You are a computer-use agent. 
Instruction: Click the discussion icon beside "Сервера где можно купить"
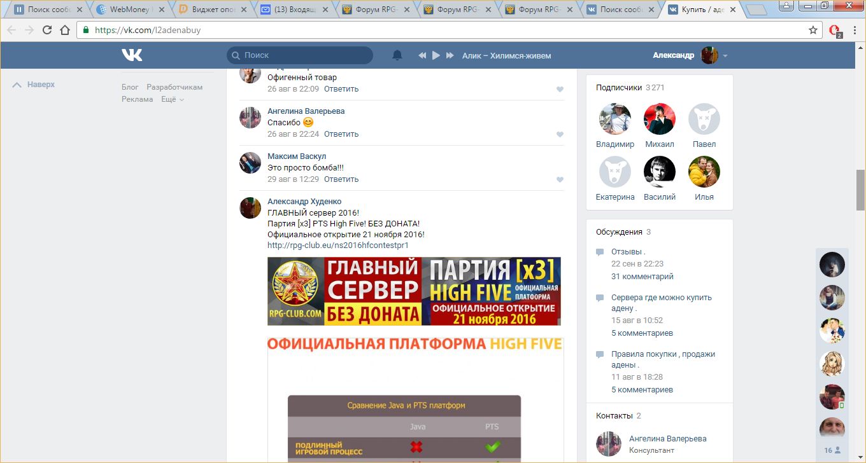[x=600, y=298]
